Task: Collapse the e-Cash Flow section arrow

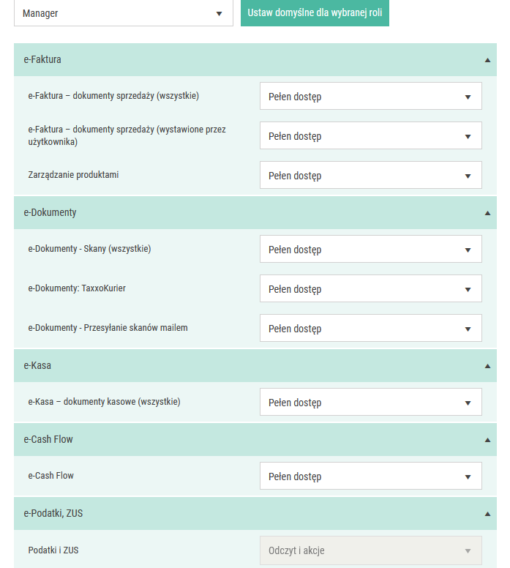Action: [487, 440]
